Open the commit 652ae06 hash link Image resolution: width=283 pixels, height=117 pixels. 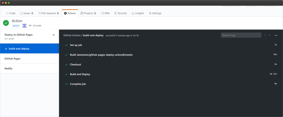tap(37, 26)
